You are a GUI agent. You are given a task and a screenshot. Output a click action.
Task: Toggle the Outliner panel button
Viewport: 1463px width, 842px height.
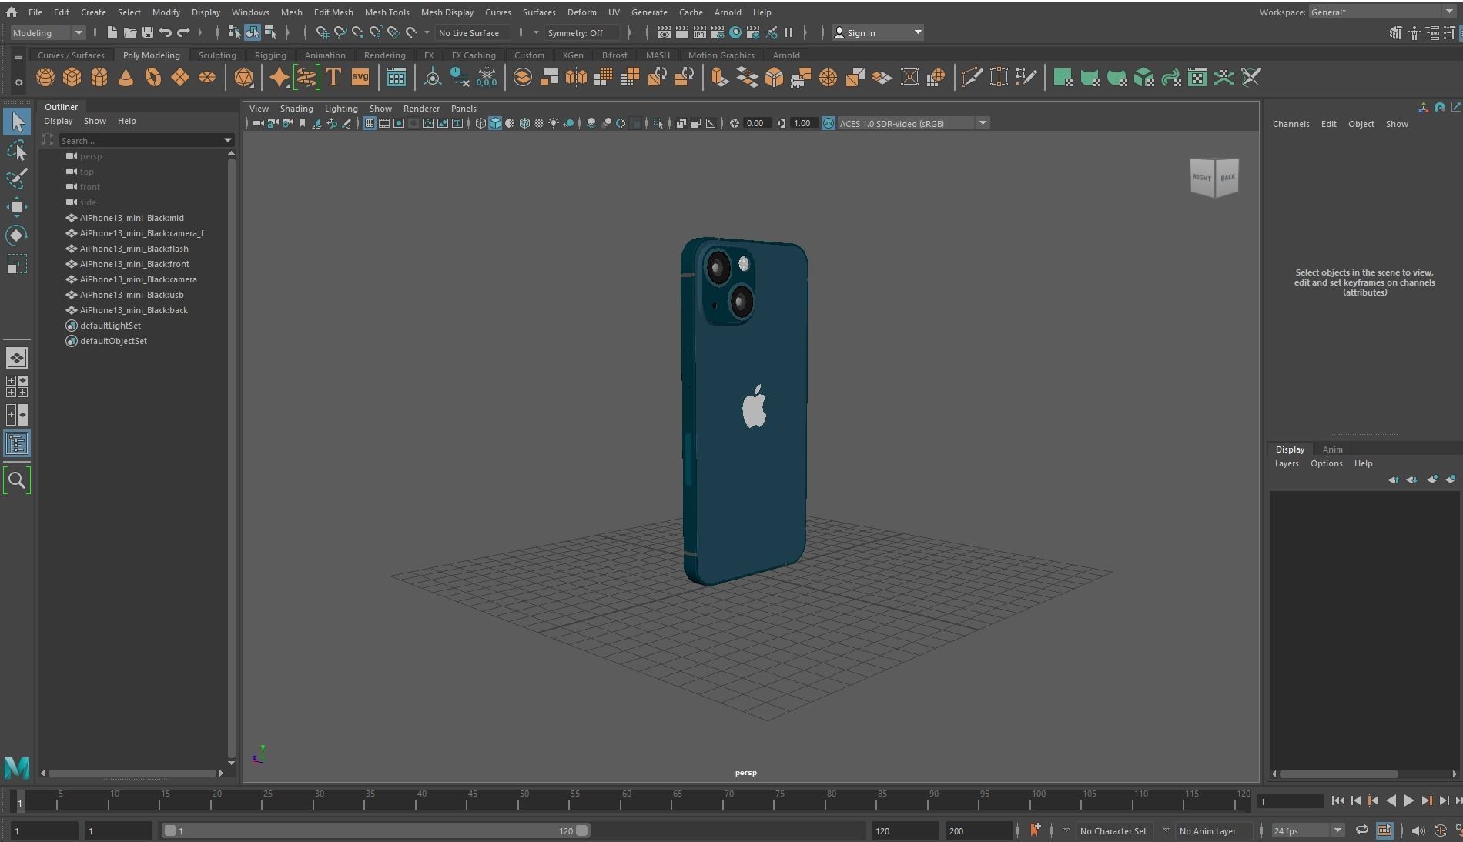pyautogui.click(x=17, y=443)
